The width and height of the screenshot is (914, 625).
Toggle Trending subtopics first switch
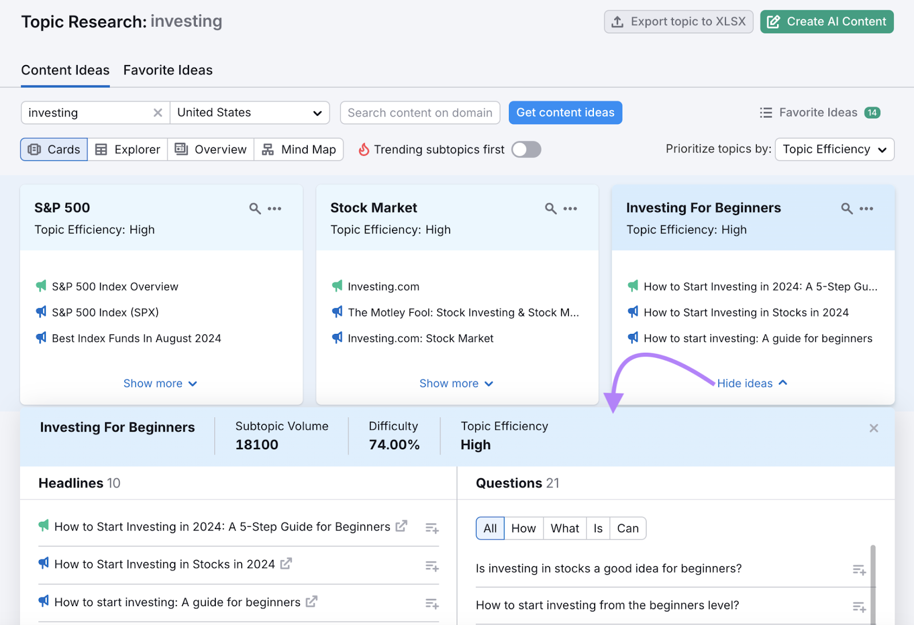[x=526, y=150]
